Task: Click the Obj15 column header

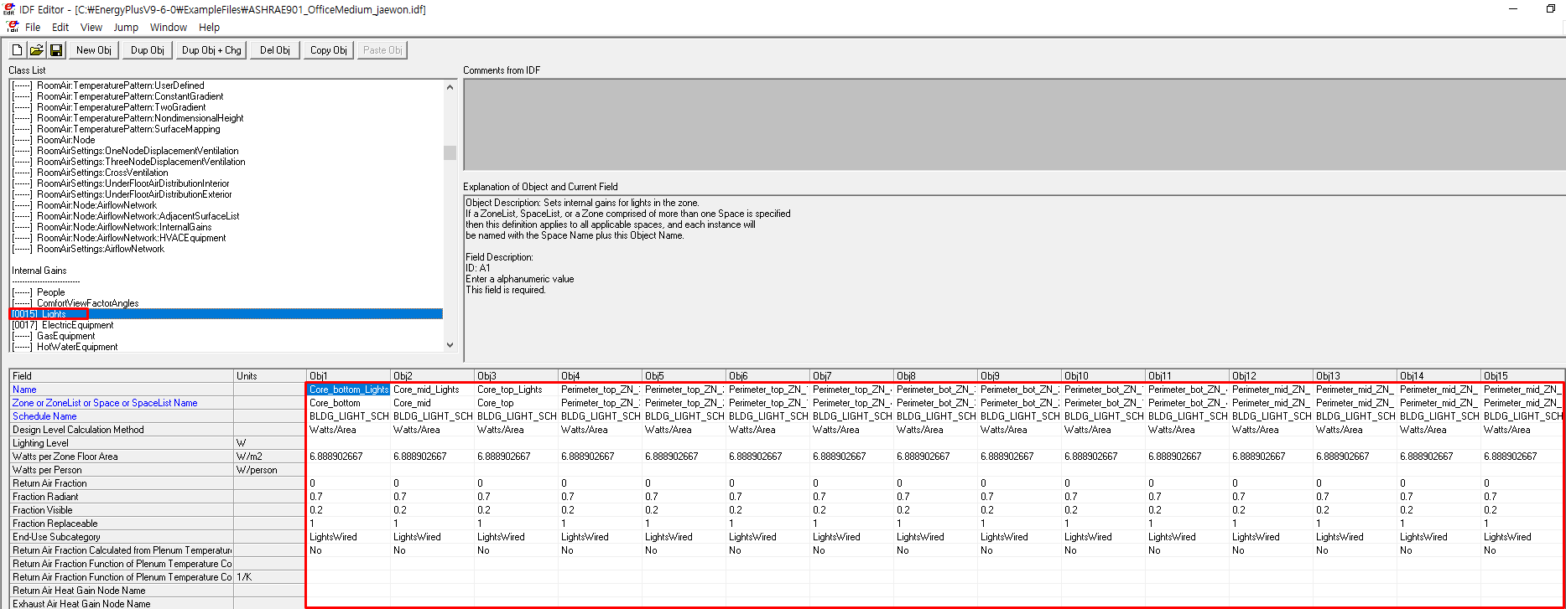Action: click(1522, 376)
